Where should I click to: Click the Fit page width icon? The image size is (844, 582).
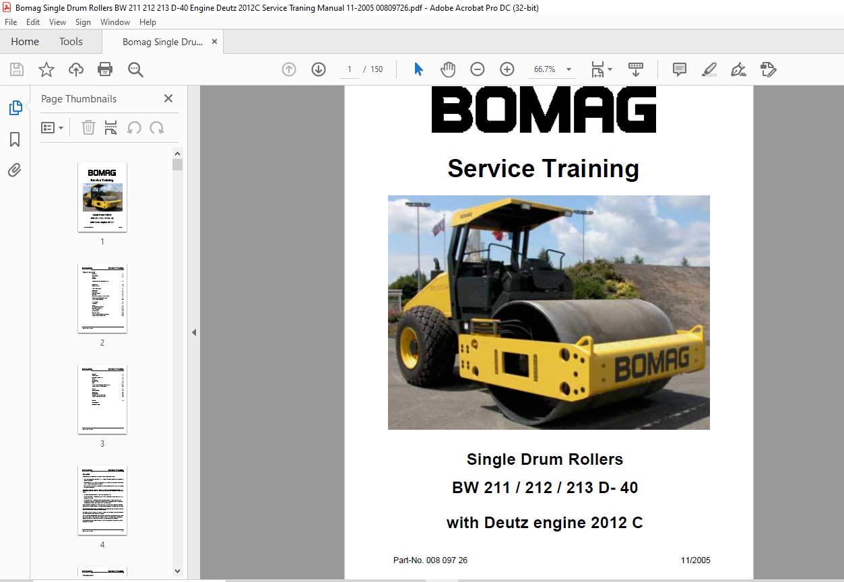(x=597, y=69)
